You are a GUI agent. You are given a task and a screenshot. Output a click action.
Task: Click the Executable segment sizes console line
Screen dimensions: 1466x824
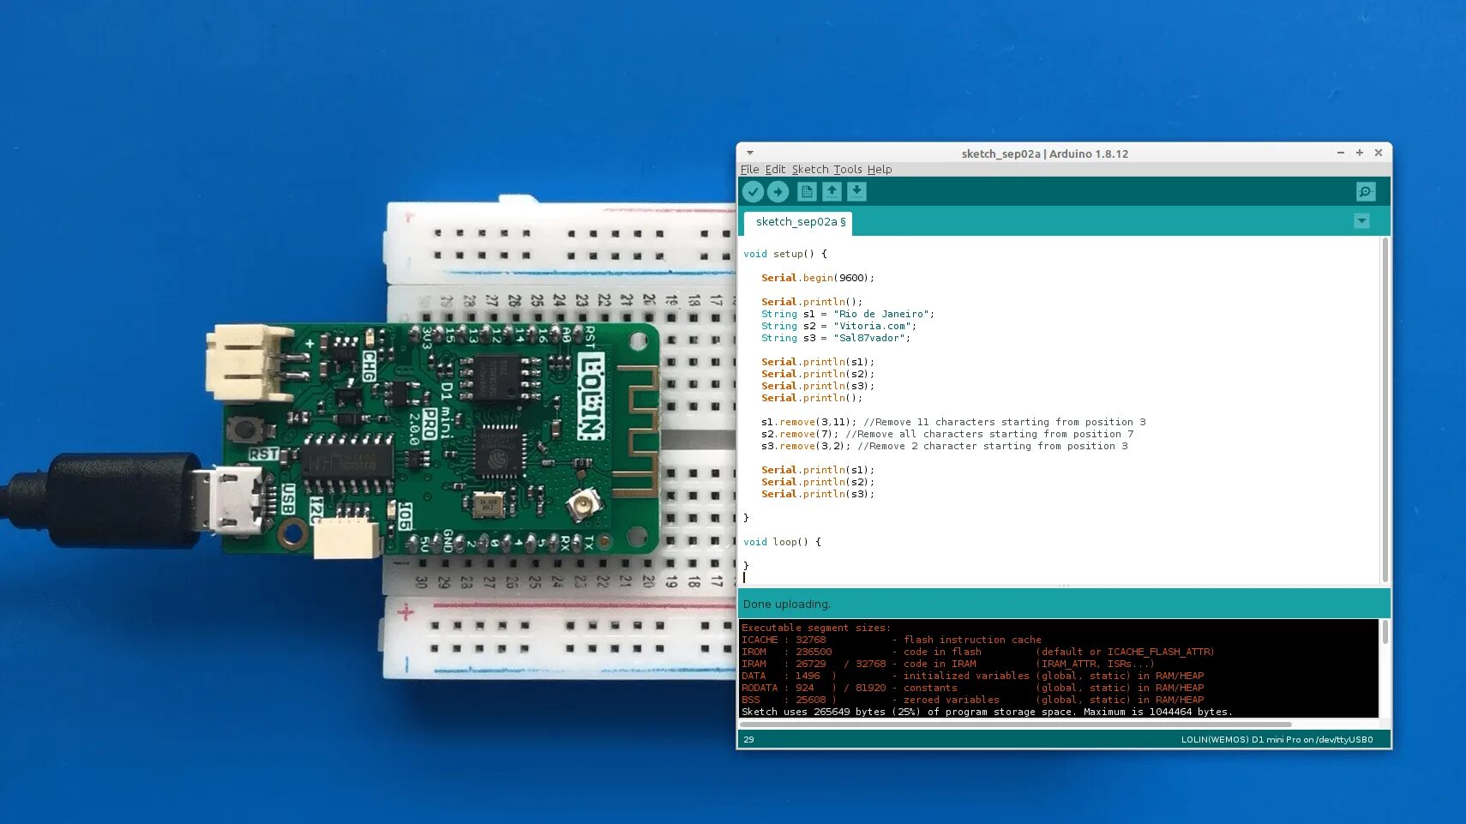pyautogui.click(x=816, y=628)
